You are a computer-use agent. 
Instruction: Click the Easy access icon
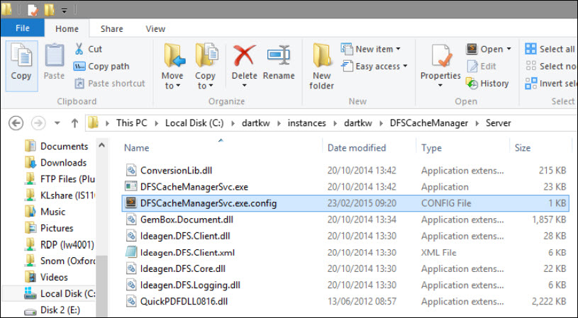tap(347, 67)
